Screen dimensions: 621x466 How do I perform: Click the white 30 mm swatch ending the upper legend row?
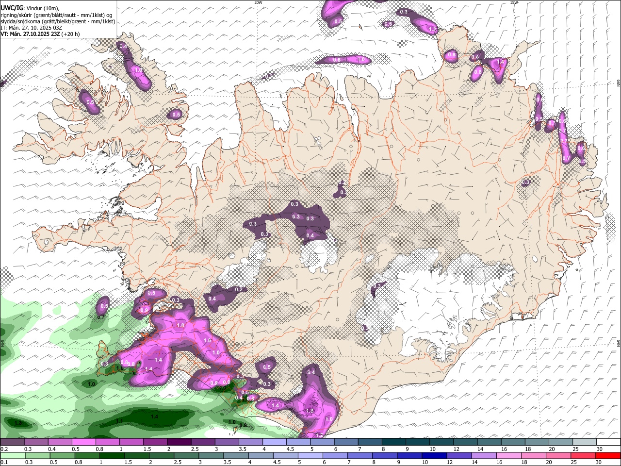tap(608, 442)
